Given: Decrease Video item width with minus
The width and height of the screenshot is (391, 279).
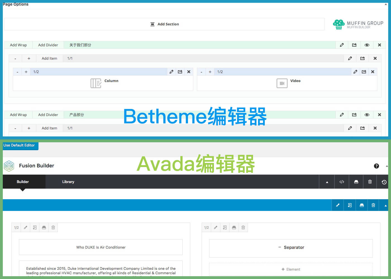Looking at the screenshot, I should 201,72.
